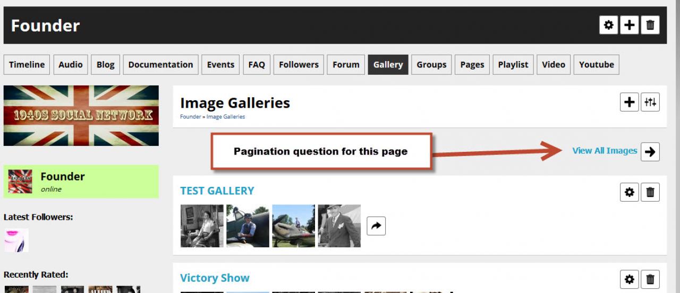Click the Latest Followers label

(38, 217)
